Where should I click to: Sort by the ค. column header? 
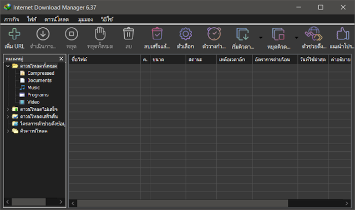click(145, 59)
